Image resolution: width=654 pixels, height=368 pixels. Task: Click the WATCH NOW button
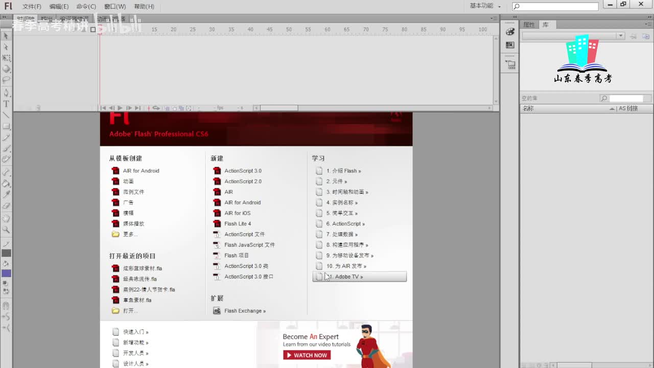click(x=307, y=355)
